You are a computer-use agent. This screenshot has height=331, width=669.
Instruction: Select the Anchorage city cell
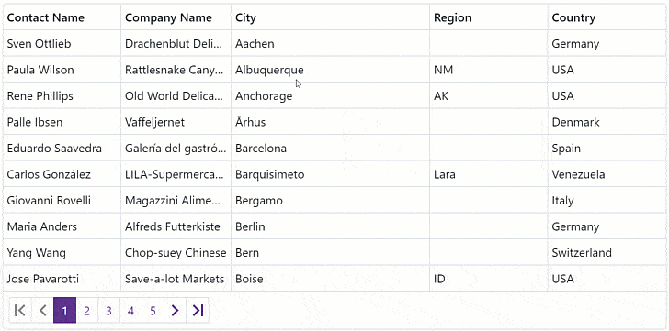(x=330, y=95)
